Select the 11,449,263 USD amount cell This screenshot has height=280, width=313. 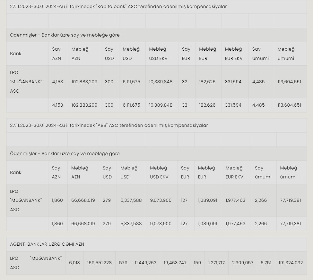(145, 263)
